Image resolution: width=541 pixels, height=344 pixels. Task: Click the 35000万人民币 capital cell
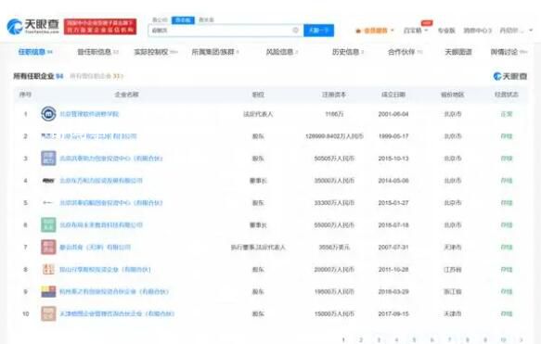click(334, 181)
